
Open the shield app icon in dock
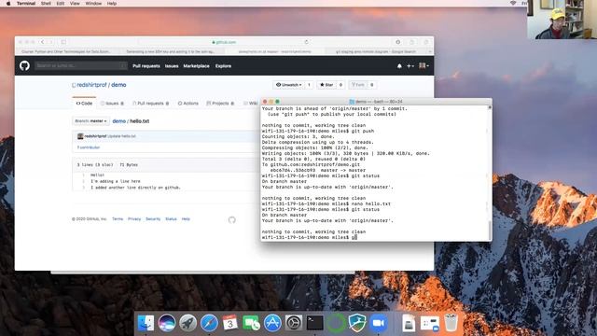(x=357, y=323)
